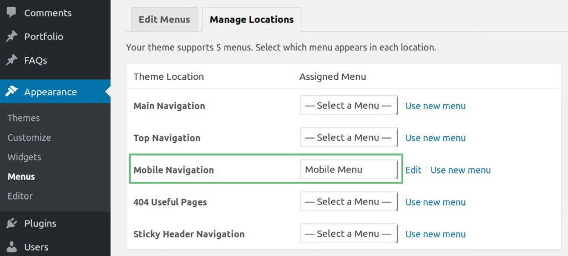Click the Comments speech bubble icon

[x=11, y=13]
